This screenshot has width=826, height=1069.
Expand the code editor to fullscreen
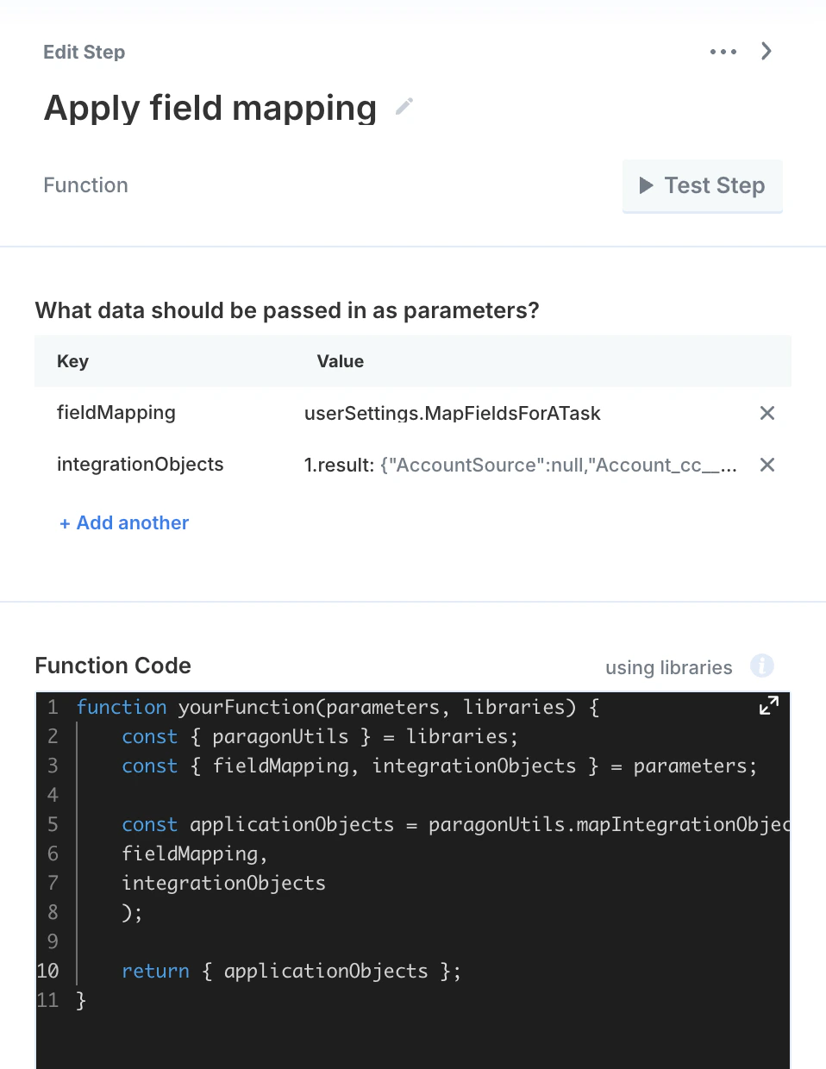[x=768, y=704]
